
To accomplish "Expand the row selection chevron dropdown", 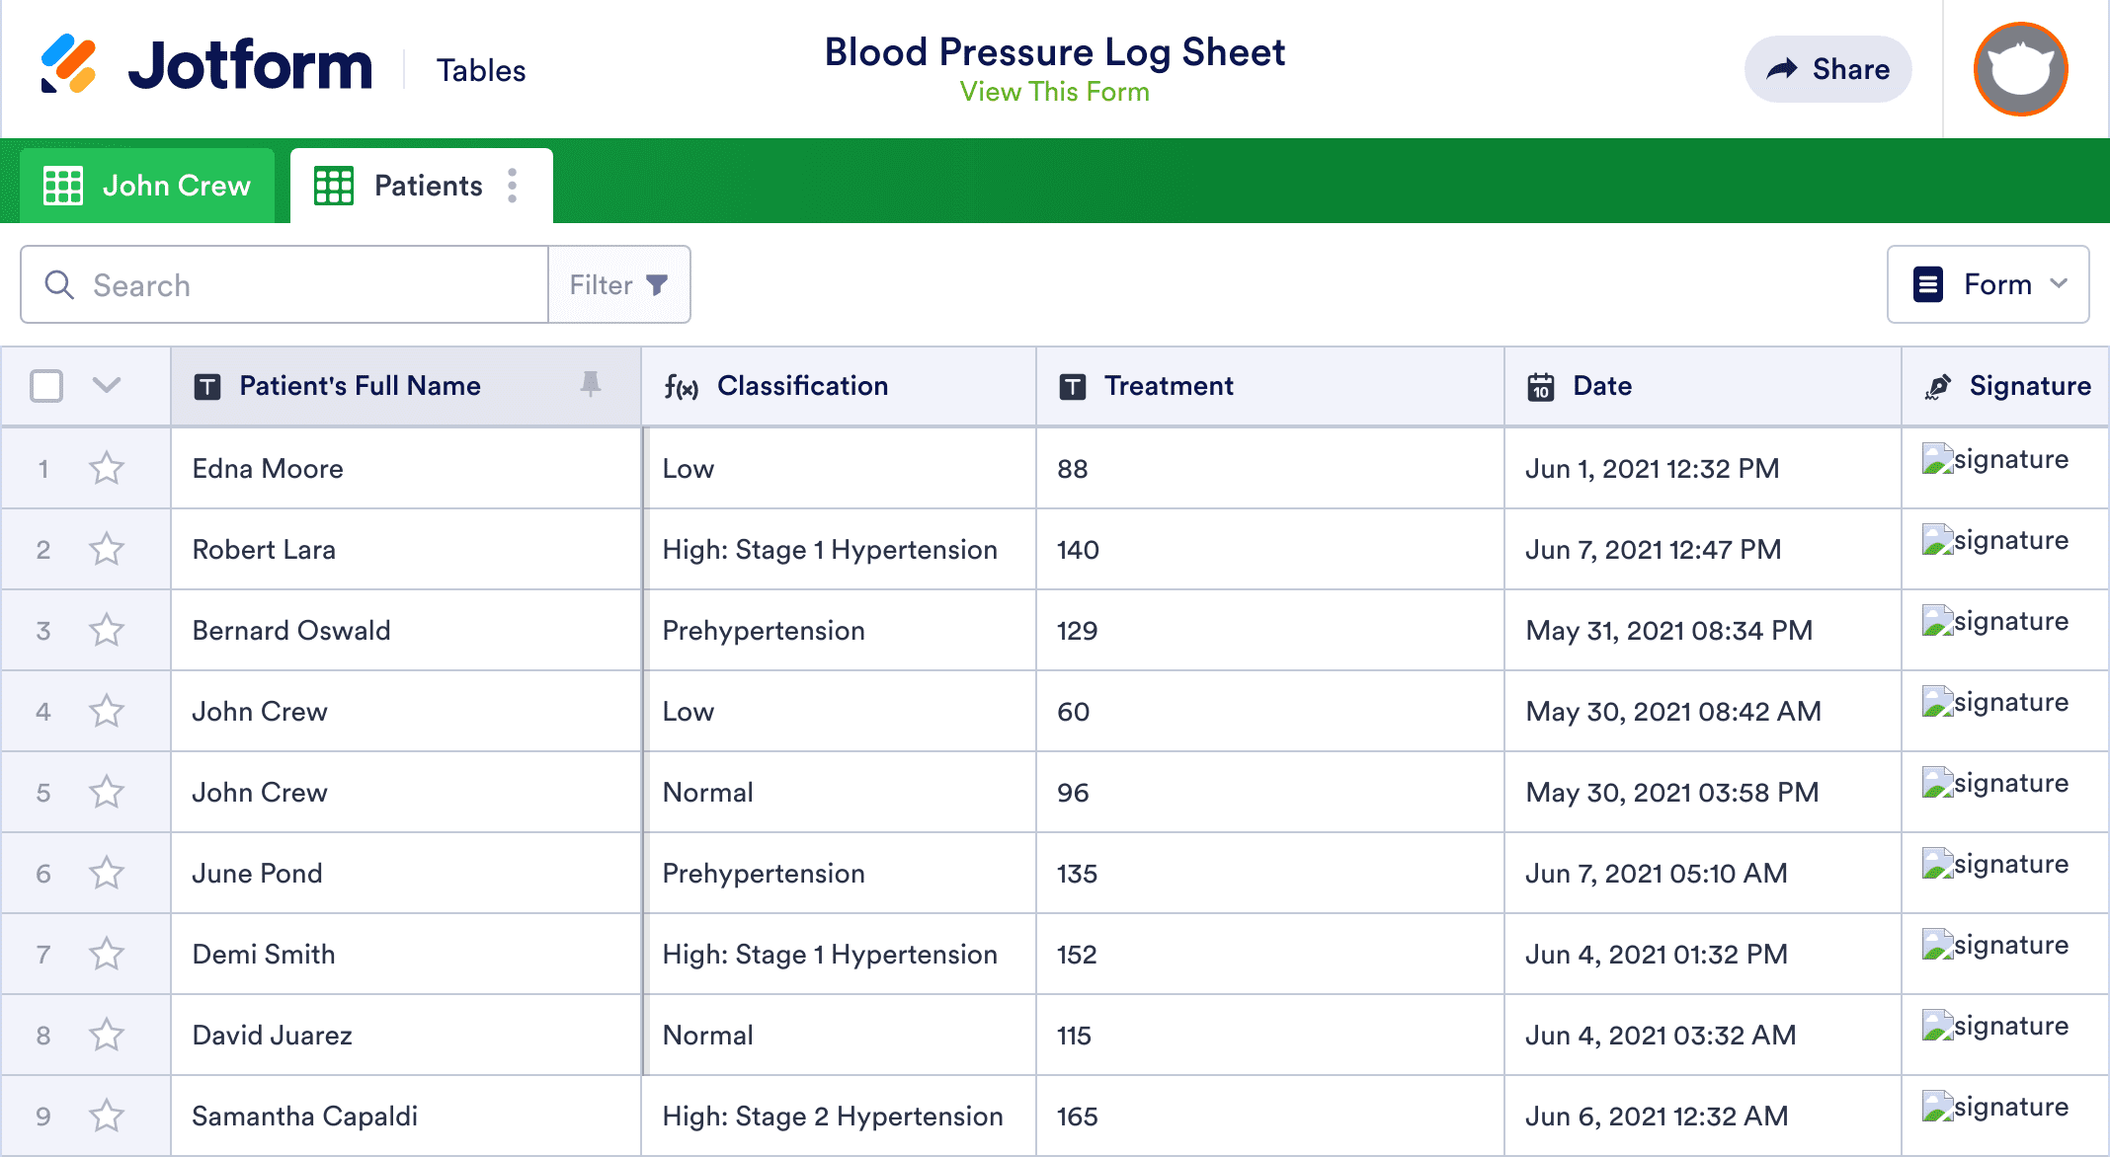I will tap(107, 385).
